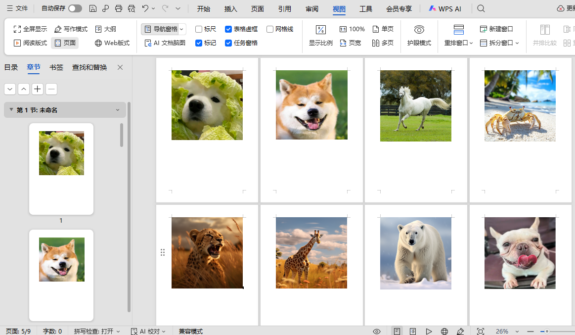The width and height of the screenshot is (575, 335).
Task: Toggle the 自动保存 switch
Action: 75,8
